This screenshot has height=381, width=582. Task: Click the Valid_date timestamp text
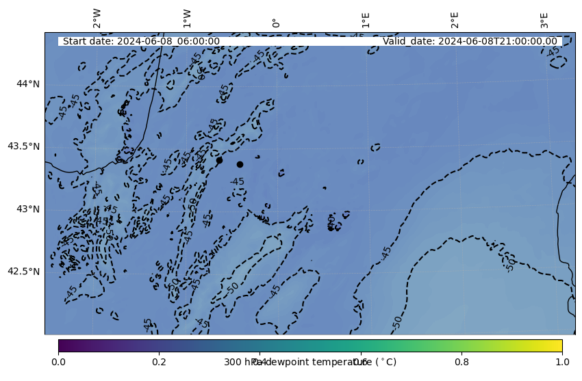470,41
